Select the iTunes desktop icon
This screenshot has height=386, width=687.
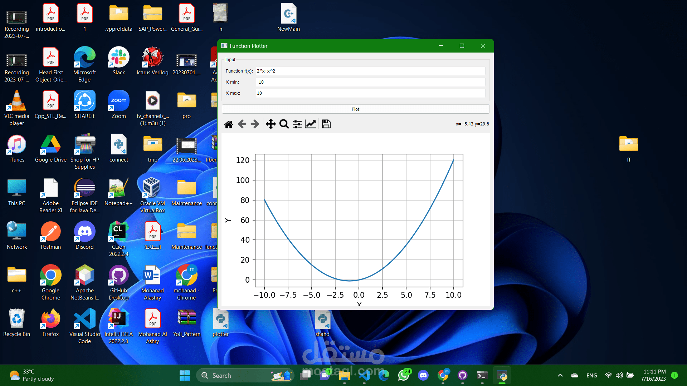pos(17,148)
